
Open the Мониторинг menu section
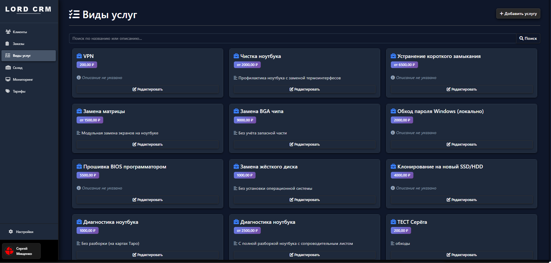coord(23,80)
